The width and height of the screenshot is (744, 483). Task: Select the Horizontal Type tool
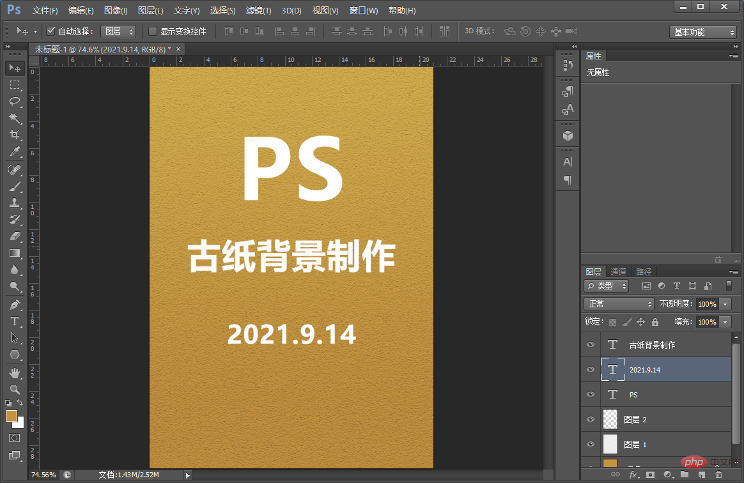(x=15, y=321)
